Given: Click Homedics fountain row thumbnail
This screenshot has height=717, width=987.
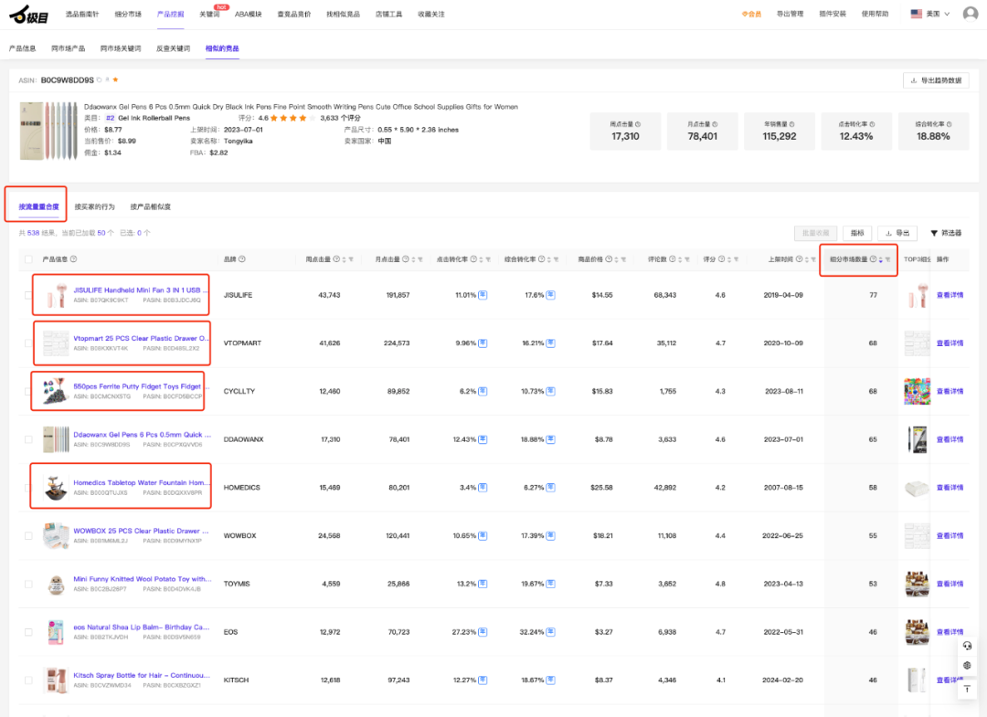Looking at the screenshot, I should tap(56, 488).
